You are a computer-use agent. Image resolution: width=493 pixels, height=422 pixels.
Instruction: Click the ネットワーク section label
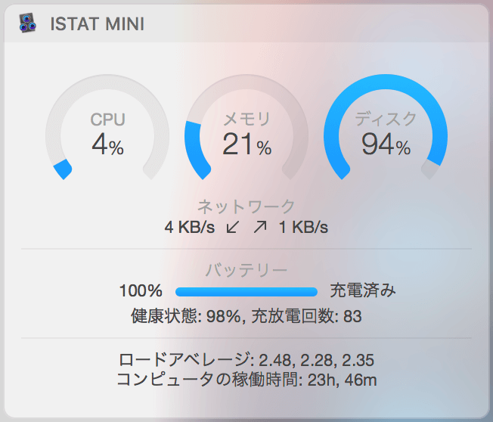pyautogui.click(x=246, y=206)
